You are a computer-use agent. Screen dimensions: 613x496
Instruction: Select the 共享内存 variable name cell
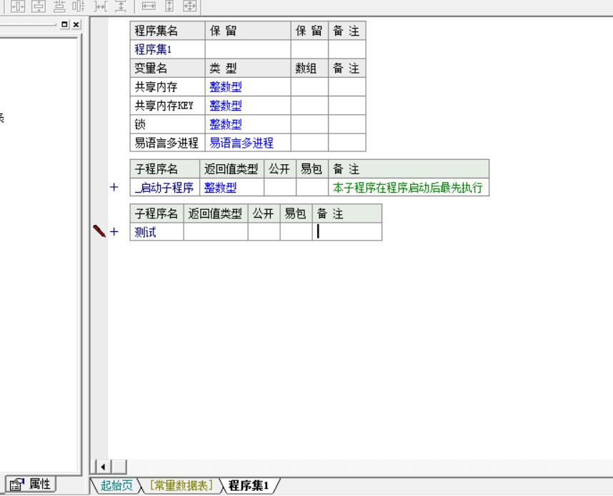(x=167, y=86)
